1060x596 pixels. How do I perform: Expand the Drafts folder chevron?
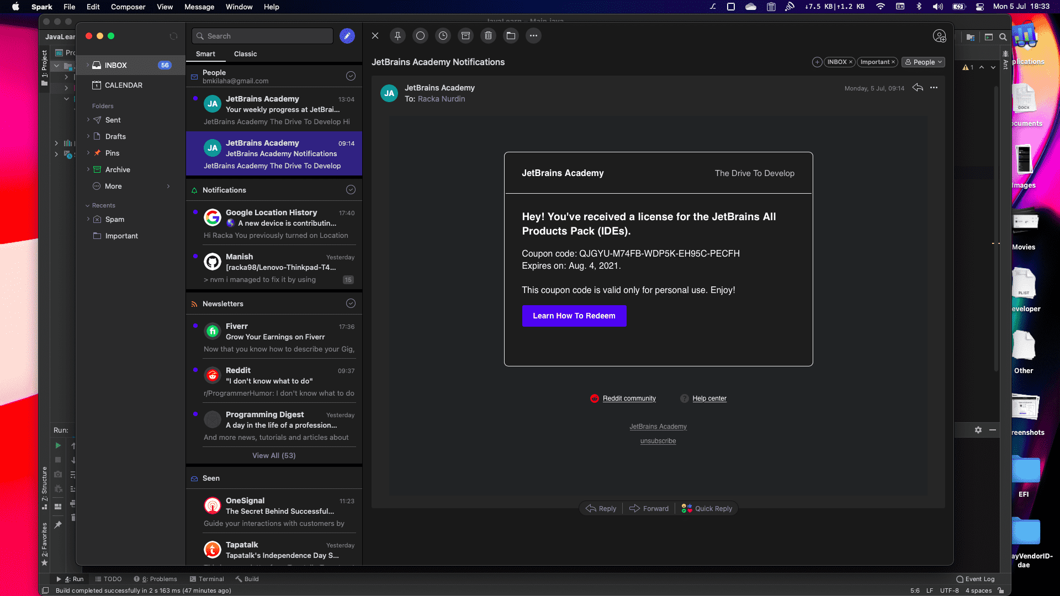click(x=88, y=136)
